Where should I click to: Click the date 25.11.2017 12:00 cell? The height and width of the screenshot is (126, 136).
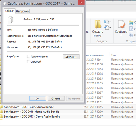(93, 112)
